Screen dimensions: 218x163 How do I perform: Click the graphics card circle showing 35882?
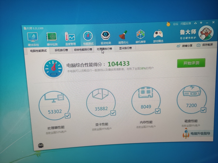(x=101, y=103)
